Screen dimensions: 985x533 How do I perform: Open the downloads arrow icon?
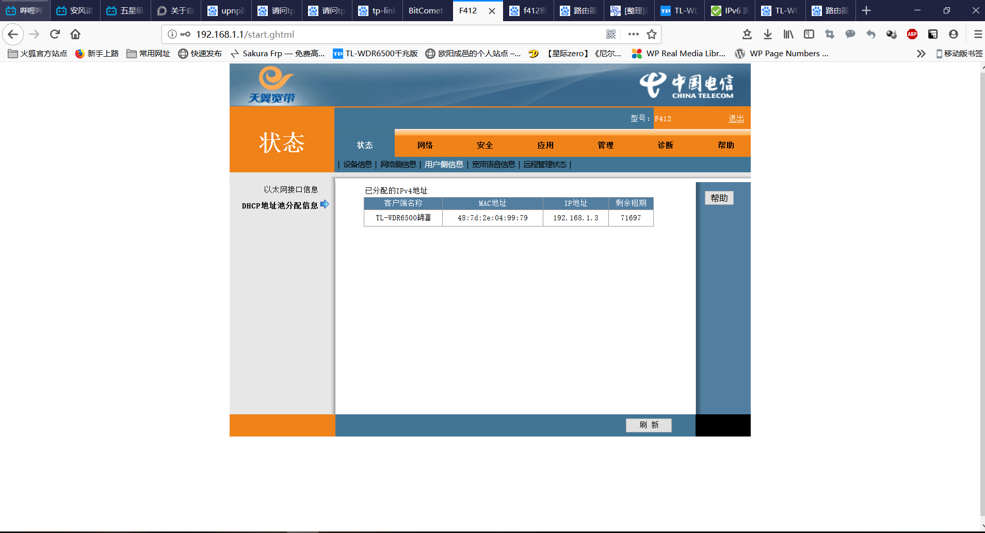(768, 34)
